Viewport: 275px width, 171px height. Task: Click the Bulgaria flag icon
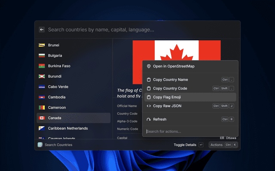click(x=42, y=56)
